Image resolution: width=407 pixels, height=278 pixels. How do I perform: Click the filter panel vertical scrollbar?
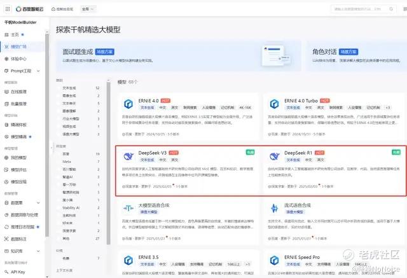109,162
